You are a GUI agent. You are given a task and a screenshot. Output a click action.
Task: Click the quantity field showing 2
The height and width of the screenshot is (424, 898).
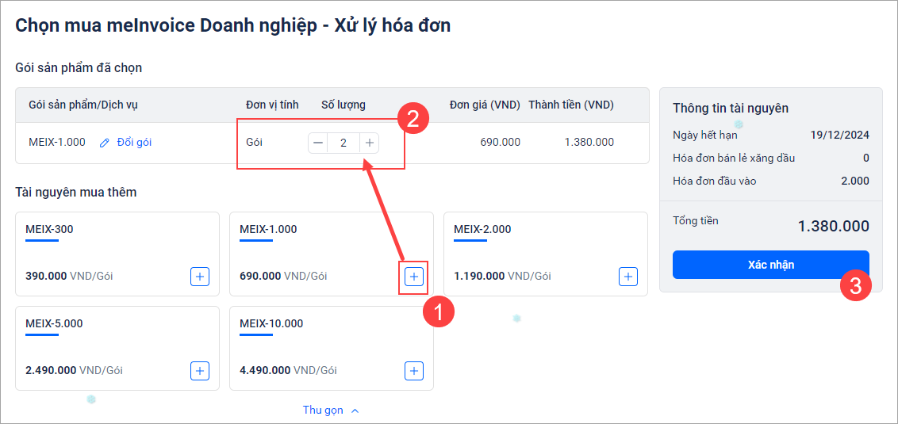click(343, 143)
